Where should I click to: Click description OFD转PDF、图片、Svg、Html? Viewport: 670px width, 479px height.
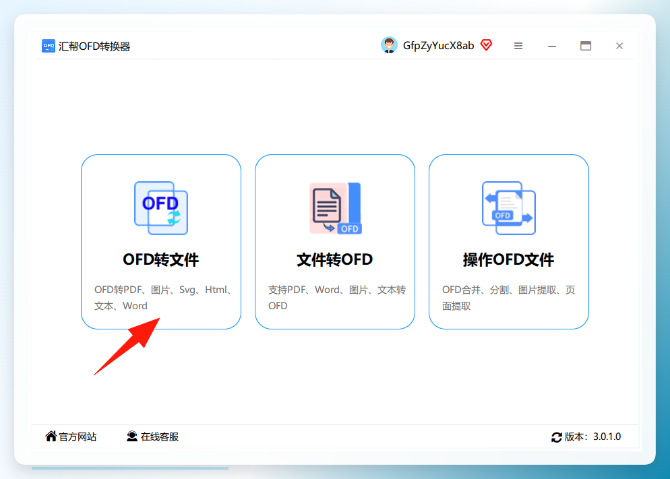click(x=162, y=298)
